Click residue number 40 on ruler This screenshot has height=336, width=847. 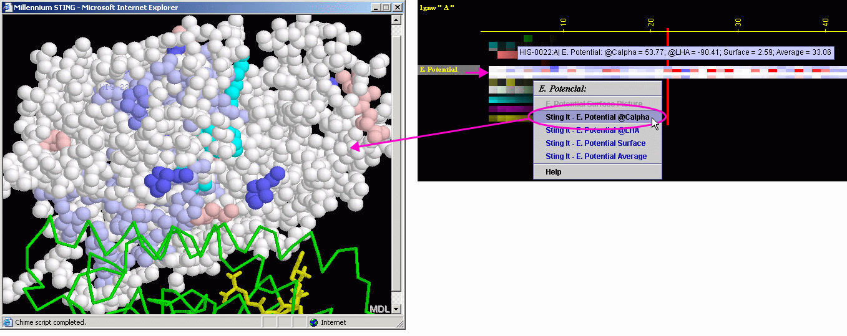click(x=825, y=22)
